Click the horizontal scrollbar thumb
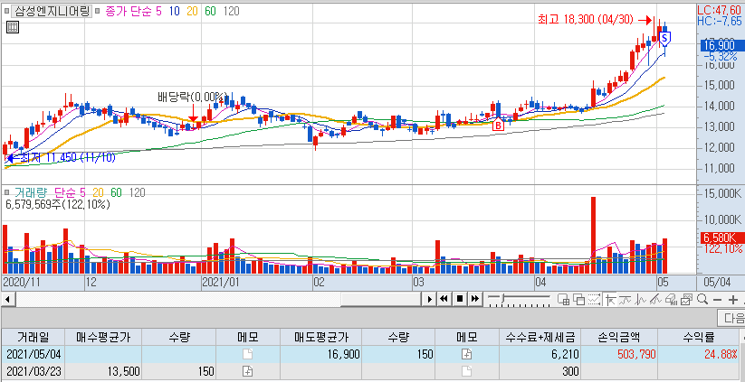The image size is (745, 382). point(381,300)
